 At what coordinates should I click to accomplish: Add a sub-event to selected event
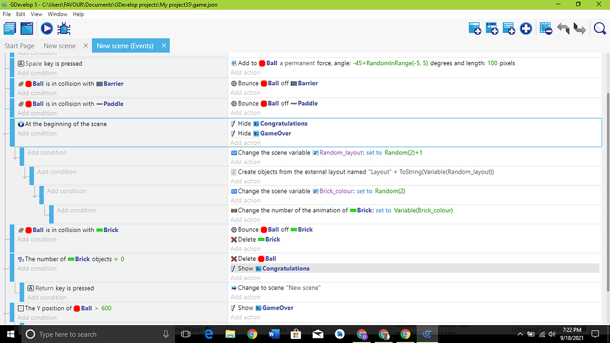(491, 28)
